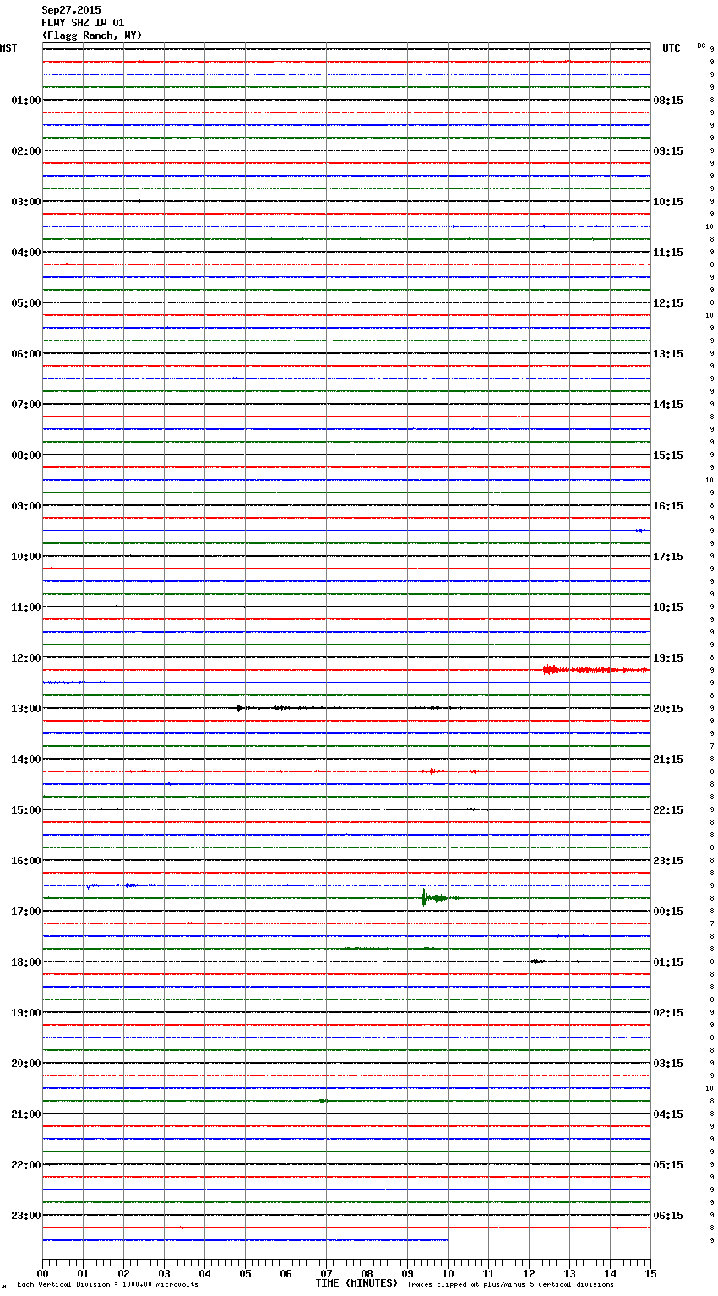Click the 08:15 UTC time label
718x1296 pixels.
point(668,101)
